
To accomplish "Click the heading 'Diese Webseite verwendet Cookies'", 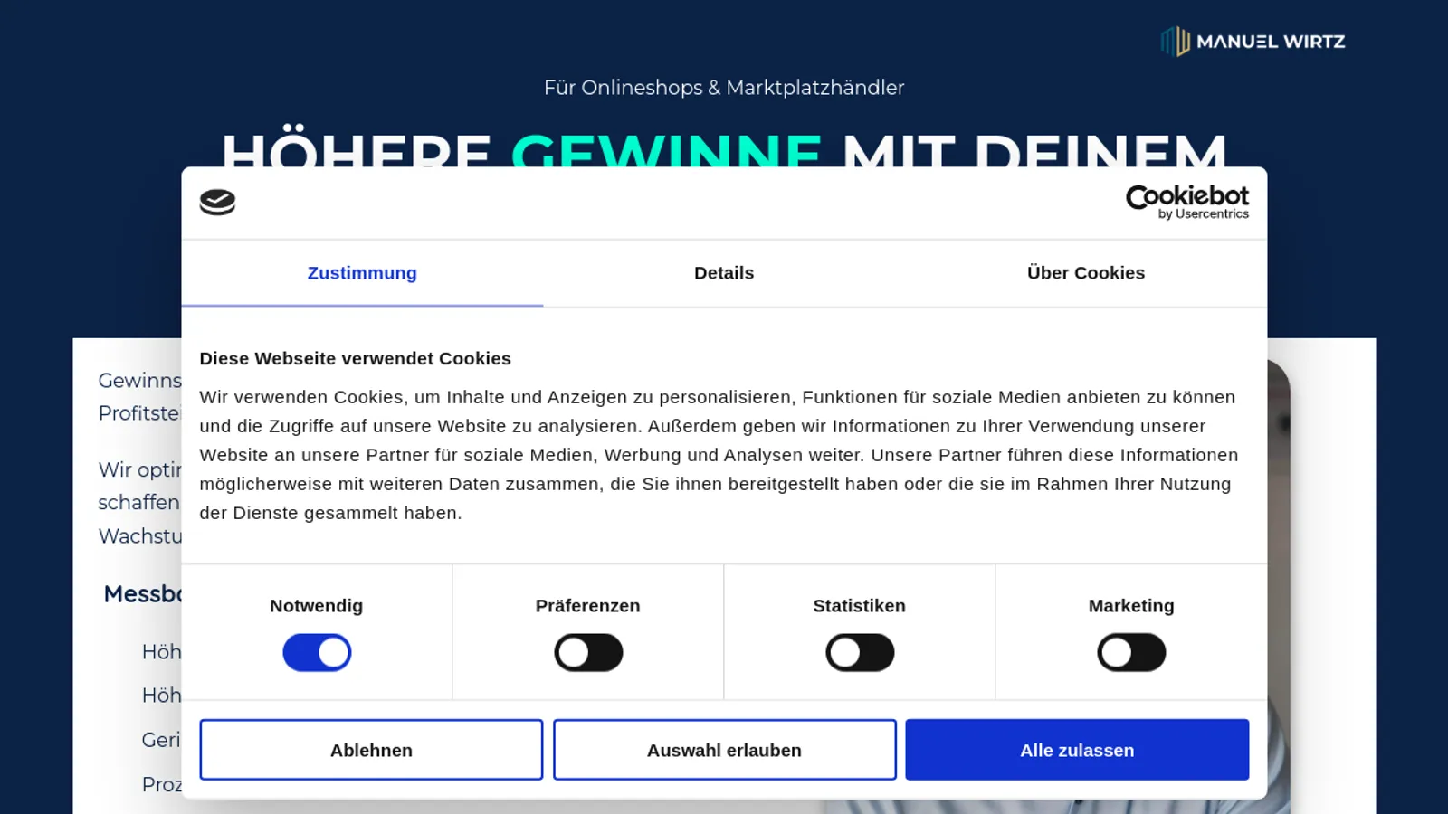I will (x=356, y=358).
